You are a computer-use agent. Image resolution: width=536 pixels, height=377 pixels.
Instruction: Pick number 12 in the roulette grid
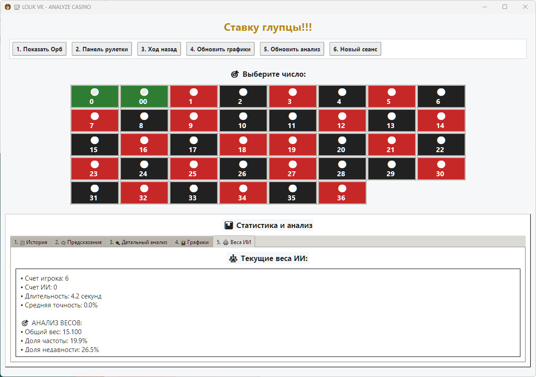342,120
